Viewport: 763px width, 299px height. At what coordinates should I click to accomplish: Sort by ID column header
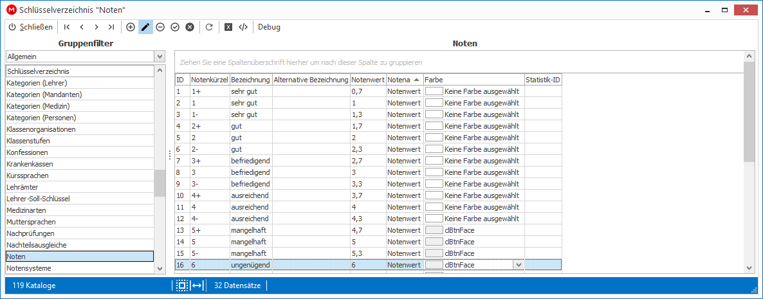pos(182,79)
